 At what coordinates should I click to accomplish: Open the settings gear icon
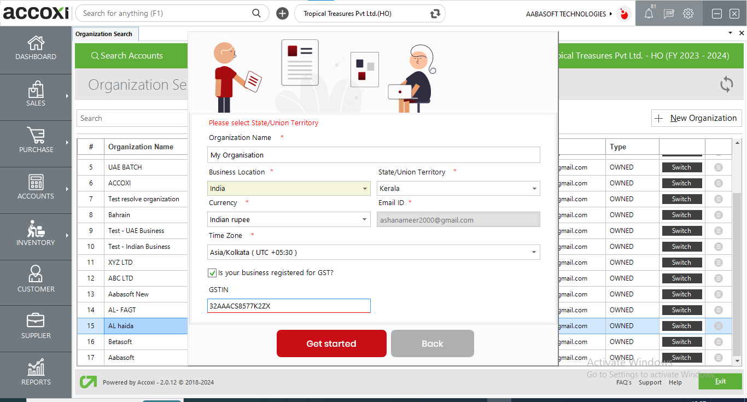[688, 14]
